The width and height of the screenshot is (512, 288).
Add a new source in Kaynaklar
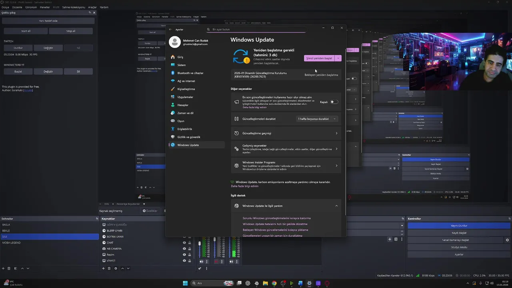tap(103, 268)
